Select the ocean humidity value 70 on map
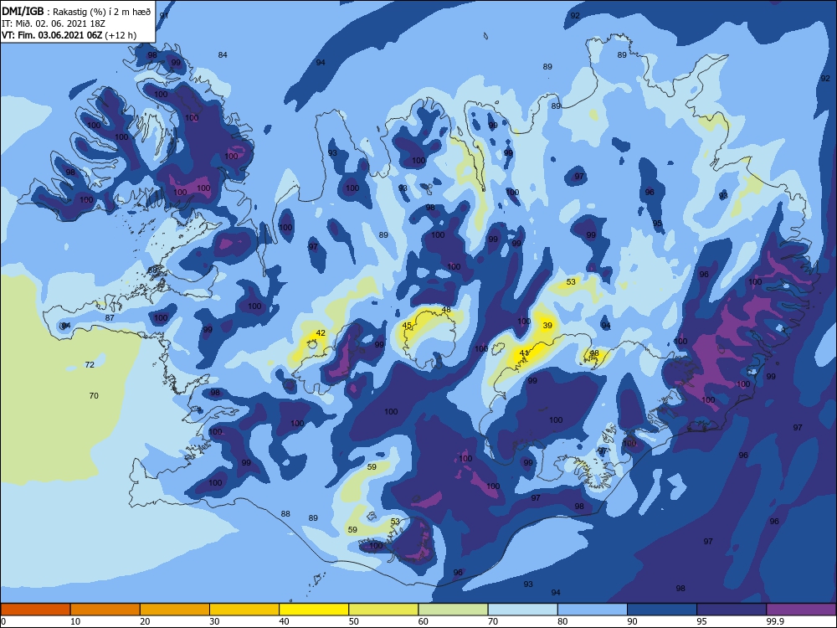This screenshot has height=628, width=837. click(94, 396)
